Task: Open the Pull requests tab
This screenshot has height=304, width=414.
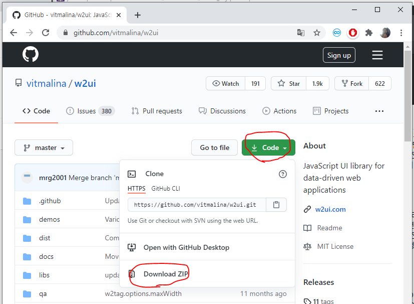Action: click(157, 111)
